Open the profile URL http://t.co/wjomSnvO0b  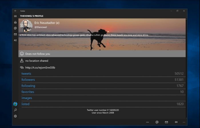[x=40, y=68]
